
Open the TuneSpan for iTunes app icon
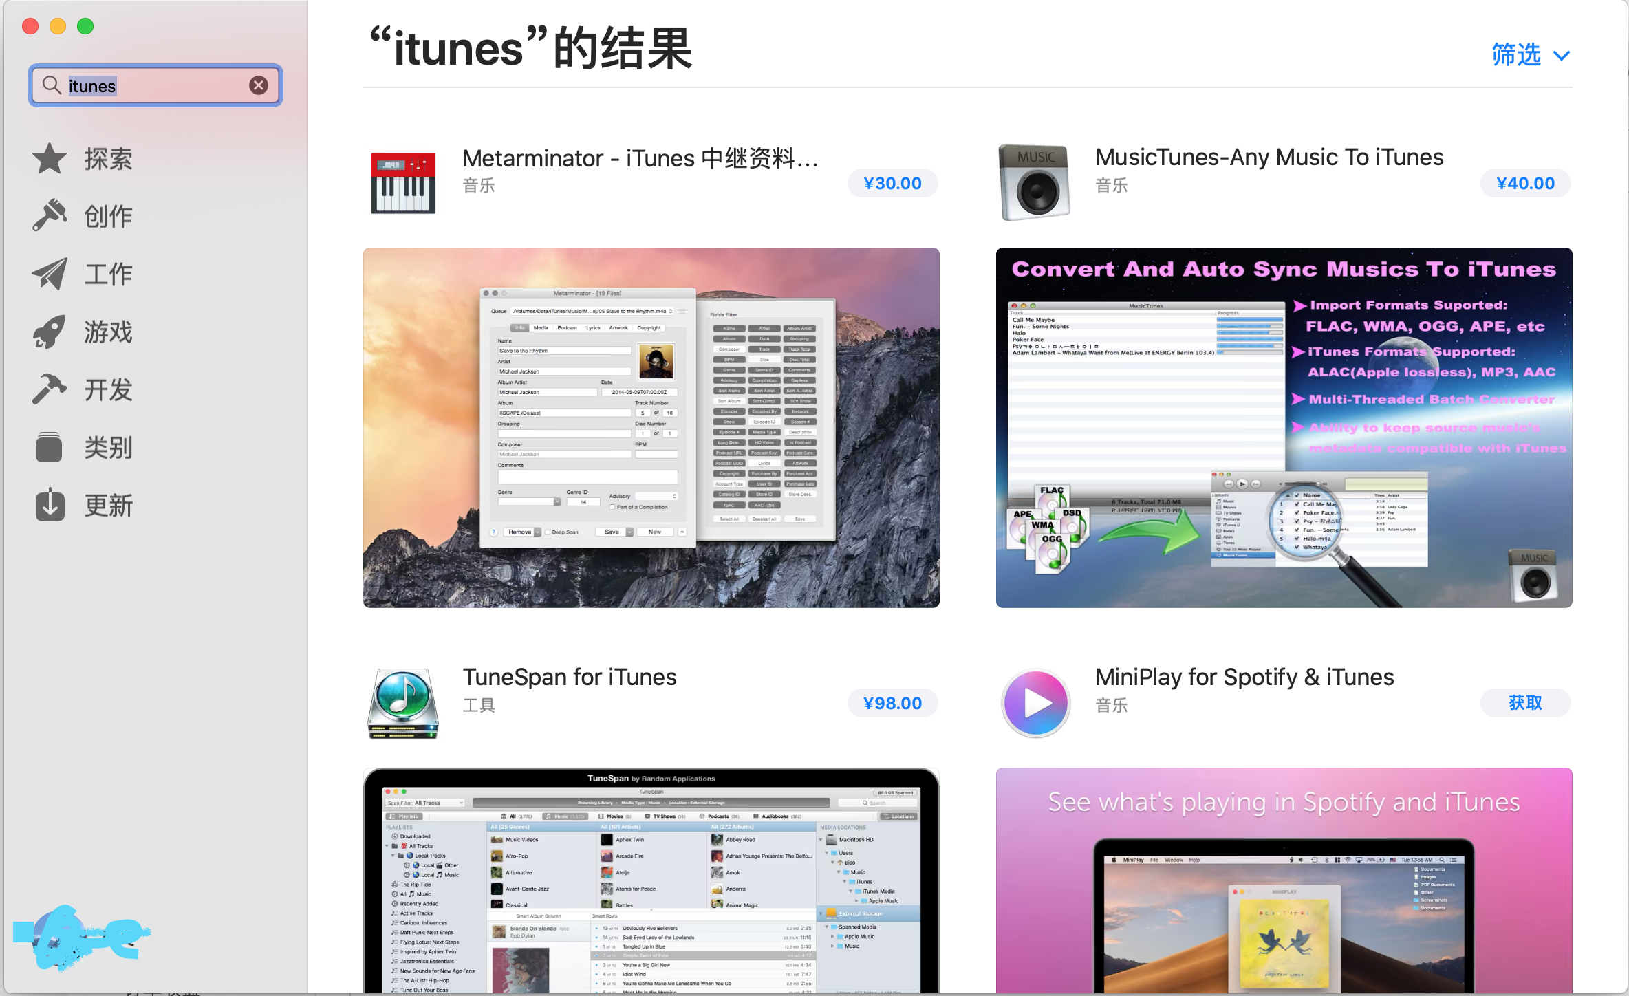403,703
